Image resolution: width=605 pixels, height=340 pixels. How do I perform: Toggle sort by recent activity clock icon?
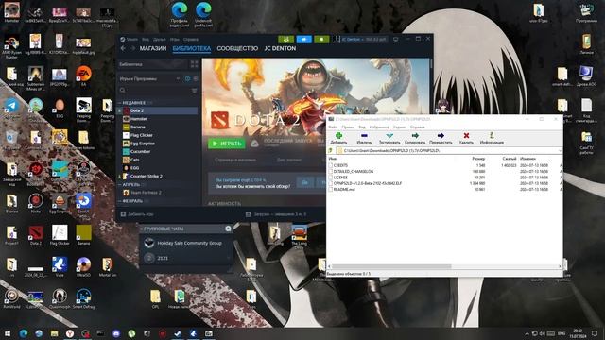click(x=187, y=79)
